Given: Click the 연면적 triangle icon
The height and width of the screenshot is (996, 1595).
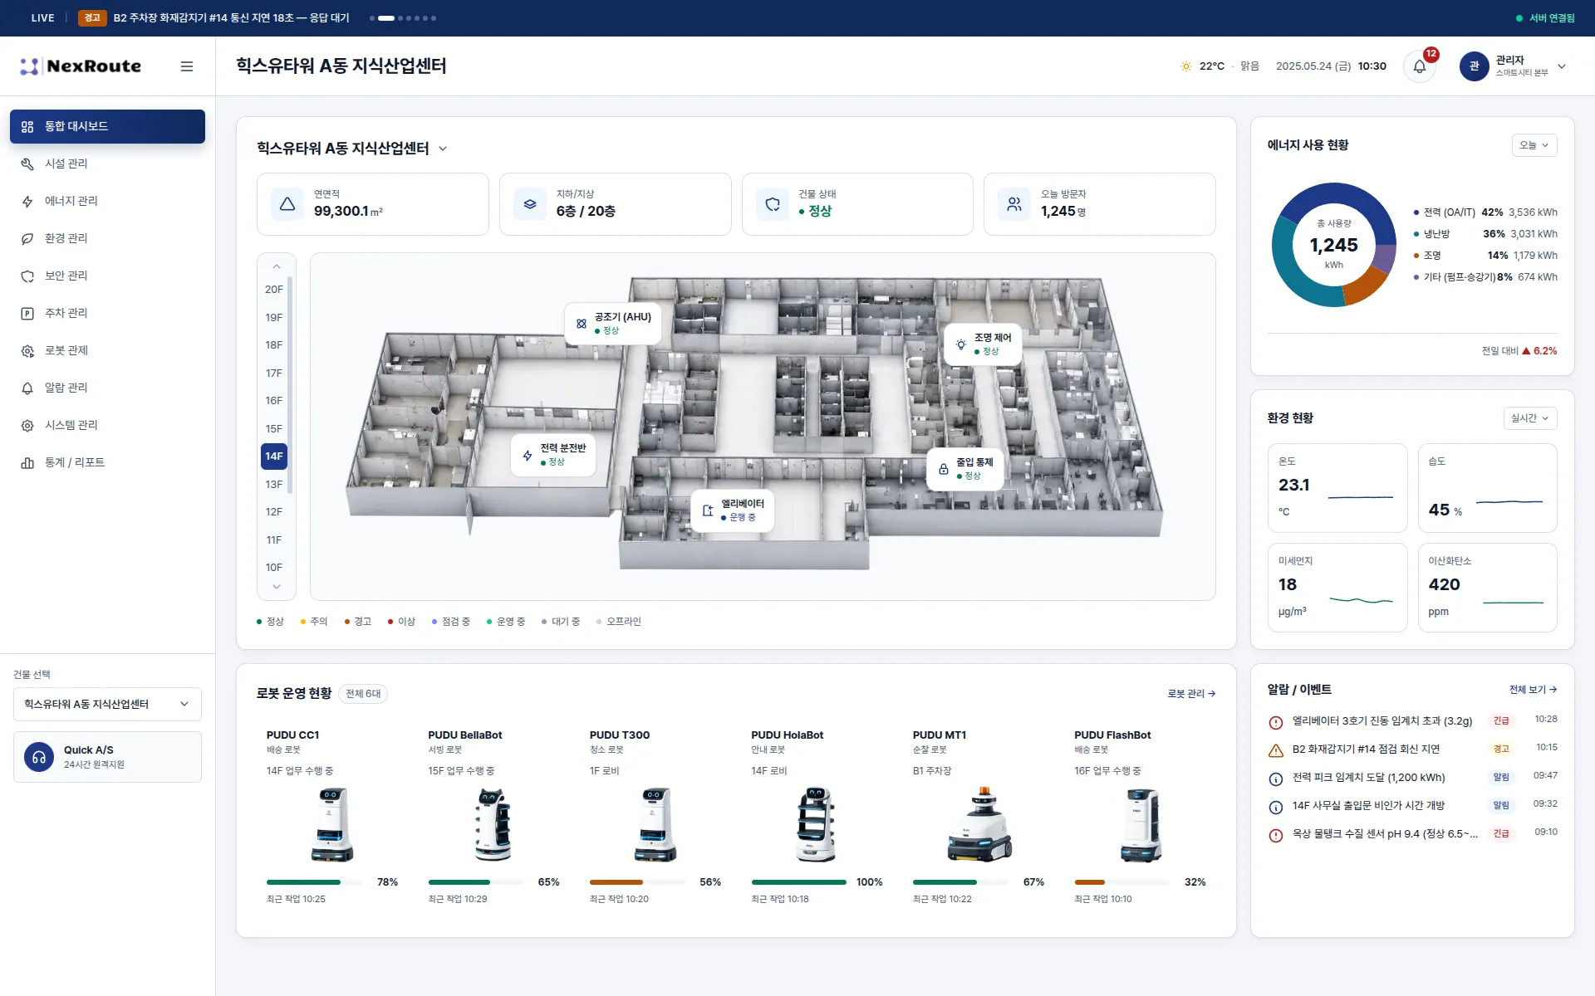Looking at the screenshot, I should [x=287, y=204].
